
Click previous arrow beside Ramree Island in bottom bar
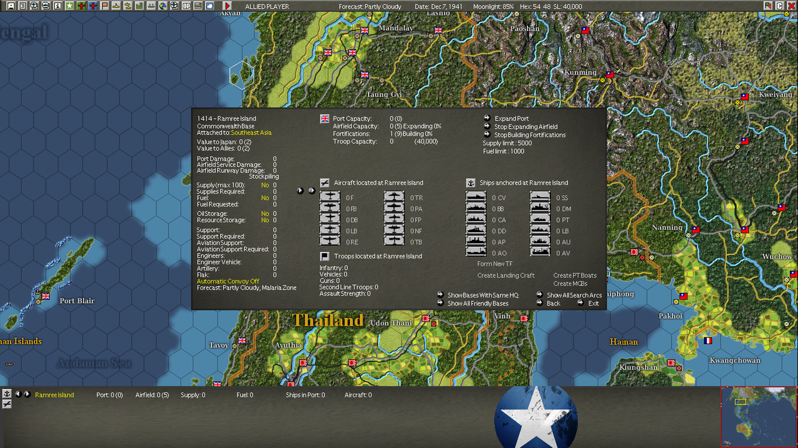point(18,394)
